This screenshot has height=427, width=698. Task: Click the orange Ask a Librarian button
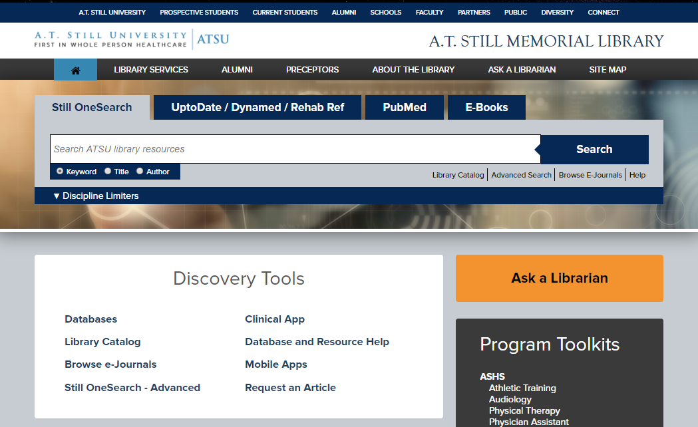(x=559, y=279)
